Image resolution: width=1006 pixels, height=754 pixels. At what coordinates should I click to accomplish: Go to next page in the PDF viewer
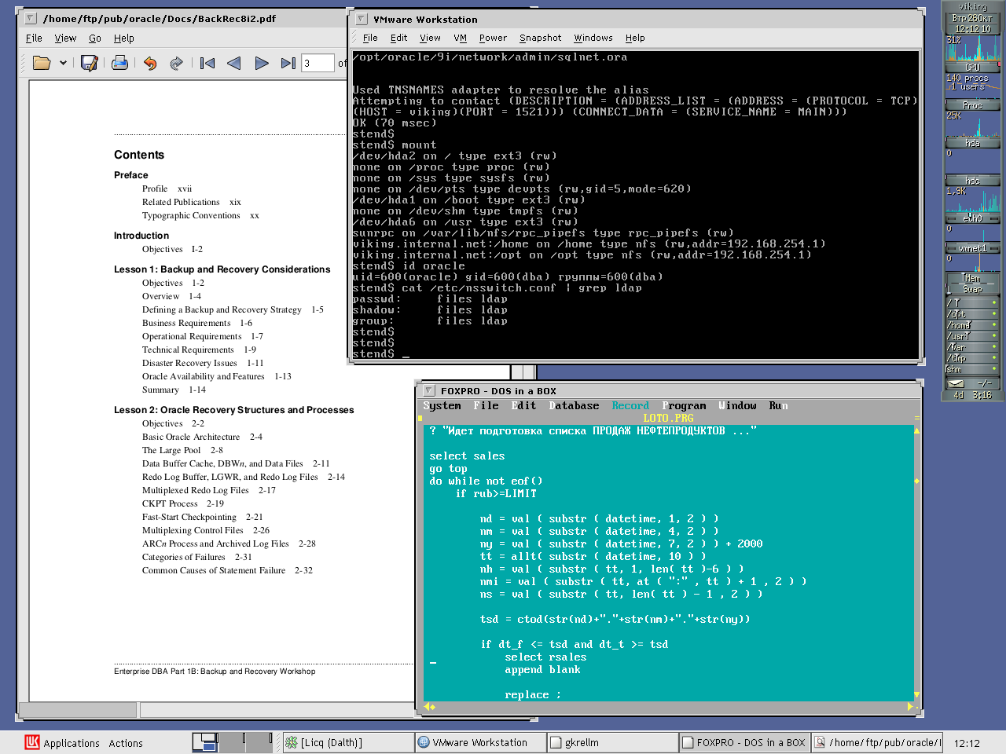(x=262, y=63)
